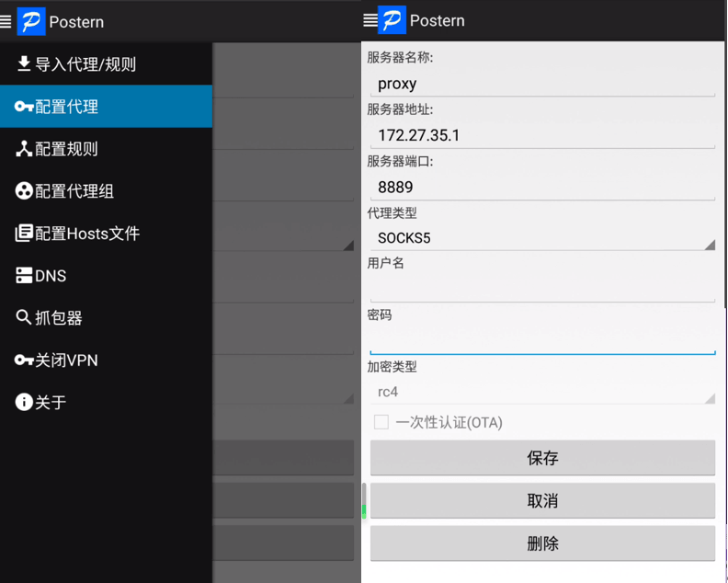Click the server icon beside DNS
The width and height of the screenshot is (728, 583).
click(x=24, y=276)
